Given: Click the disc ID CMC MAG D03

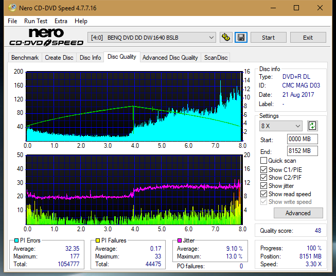Looking at the screenshot, I should click(x=301, y=85).
